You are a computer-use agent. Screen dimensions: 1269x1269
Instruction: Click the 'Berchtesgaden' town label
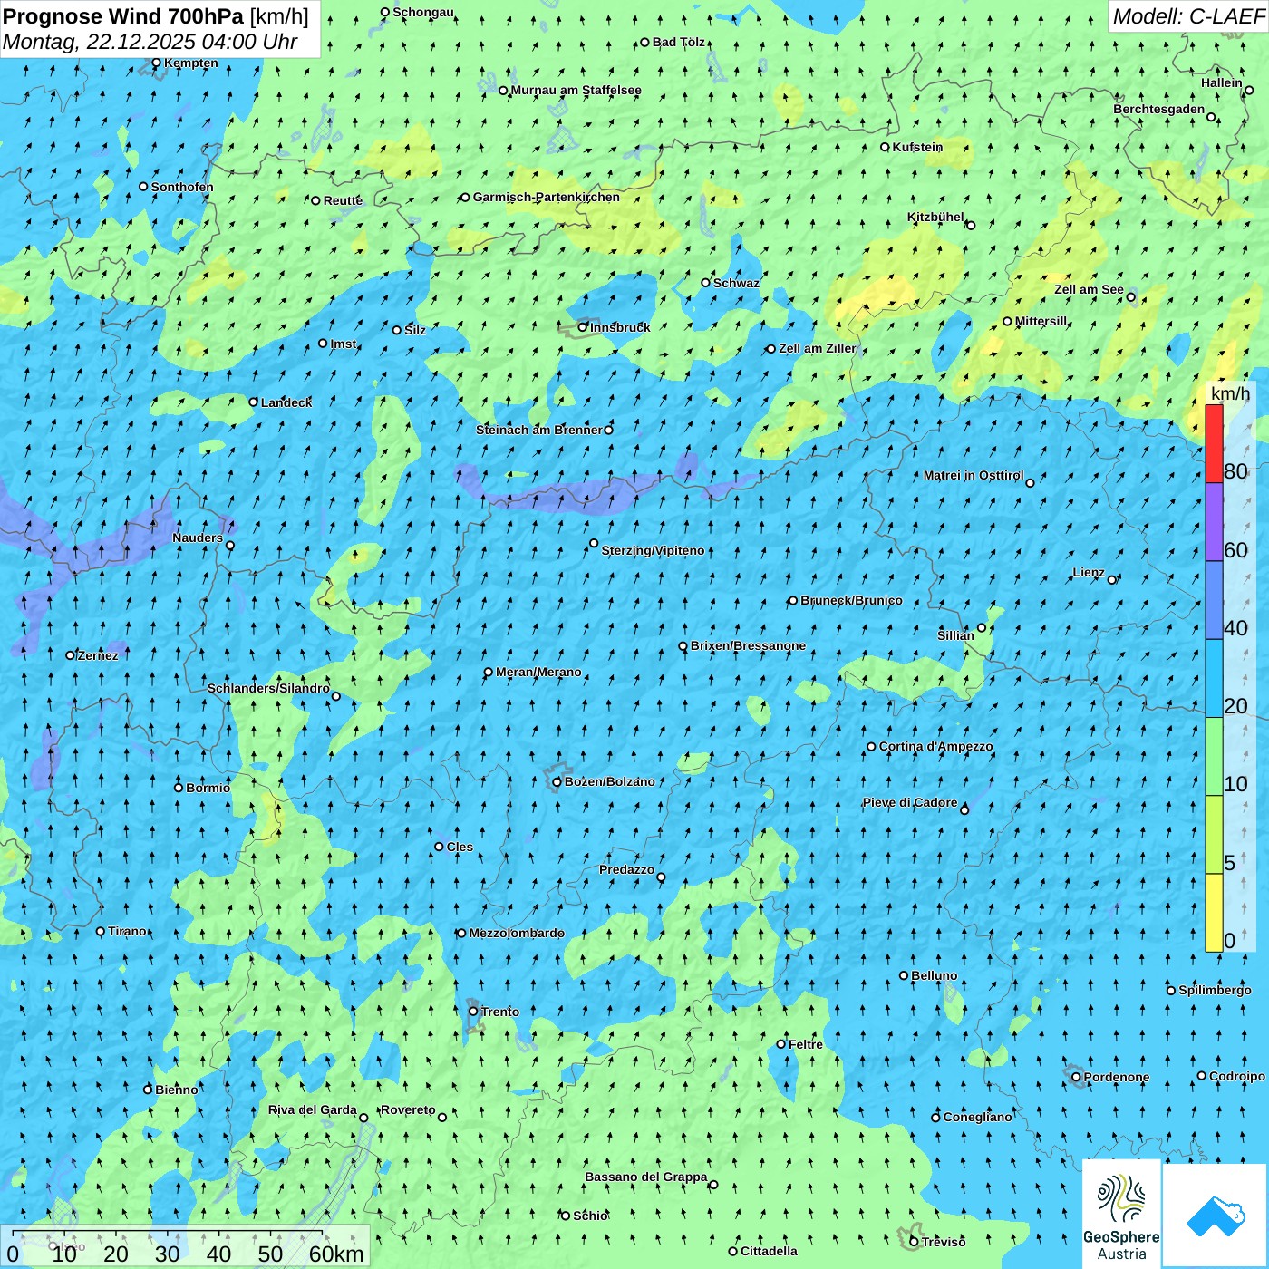click(x=1159, y=109)
